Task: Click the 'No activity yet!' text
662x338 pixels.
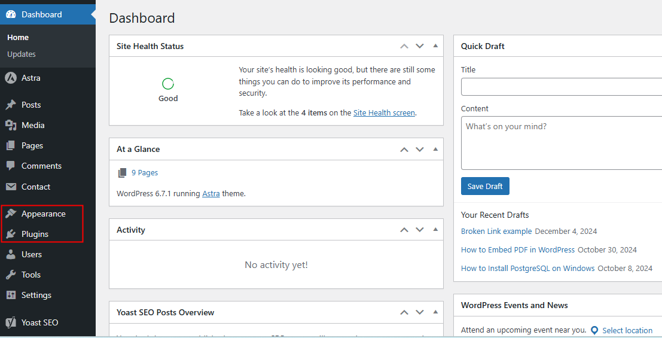Action: 276,265
